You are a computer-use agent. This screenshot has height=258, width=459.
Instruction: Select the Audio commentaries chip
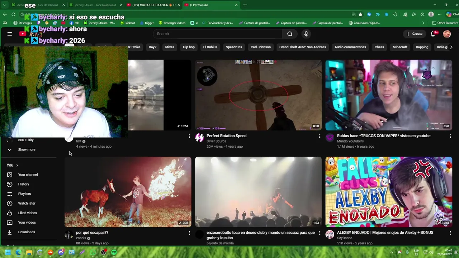tap(350, 47)
